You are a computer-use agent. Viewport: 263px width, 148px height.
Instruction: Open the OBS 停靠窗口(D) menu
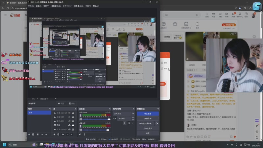click(56, 6)
